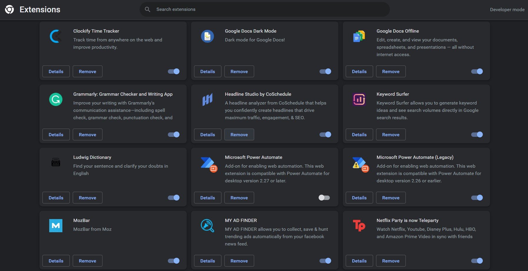Switch off MY AD FINDER toggle
The height and width of the screenshot is (271, 528).
pos(325,261)
